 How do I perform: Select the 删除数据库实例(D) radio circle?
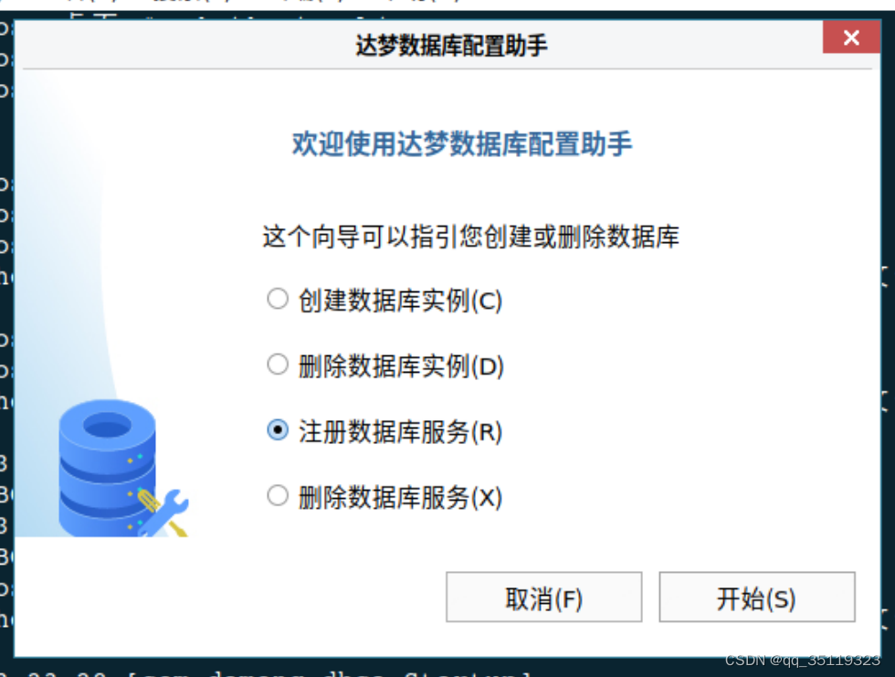tap(278, 365)
